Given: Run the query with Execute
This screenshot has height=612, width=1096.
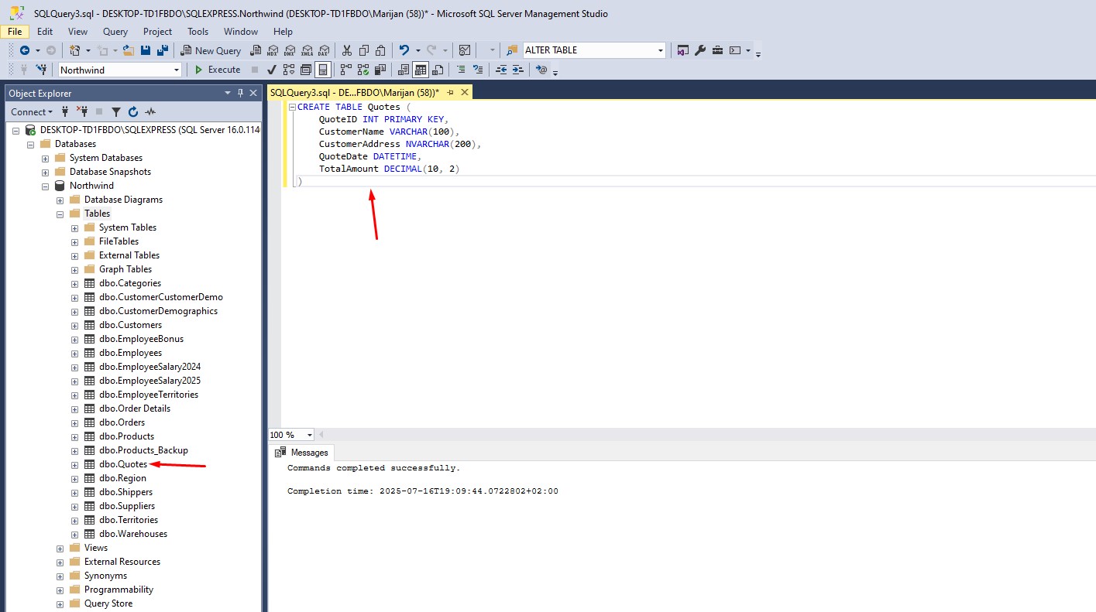Looking at the screenshot, I should click(x=217, y=70).
